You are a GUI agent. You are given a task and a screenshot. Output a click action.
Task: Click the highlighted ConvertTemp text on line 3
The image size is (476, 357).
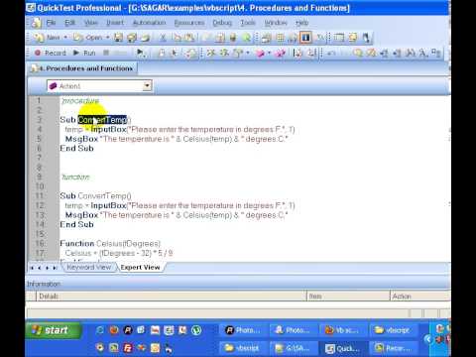[x=102, y=120]
